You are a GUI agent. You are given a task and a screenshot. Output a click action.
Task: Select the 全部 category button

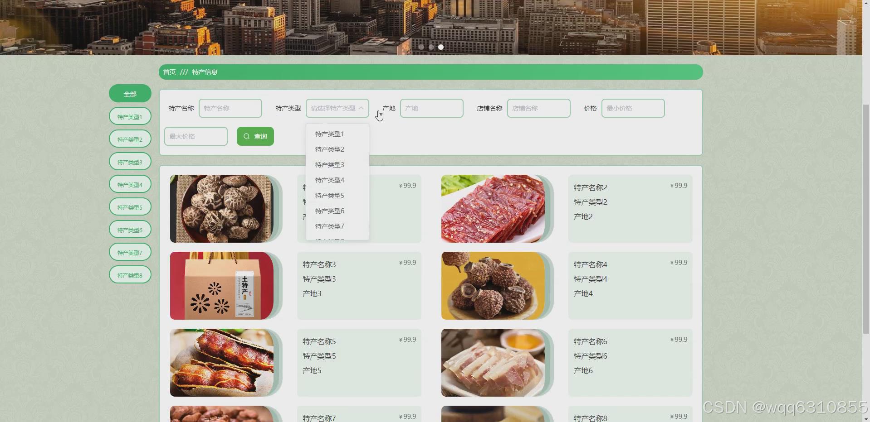click(130, 94)
